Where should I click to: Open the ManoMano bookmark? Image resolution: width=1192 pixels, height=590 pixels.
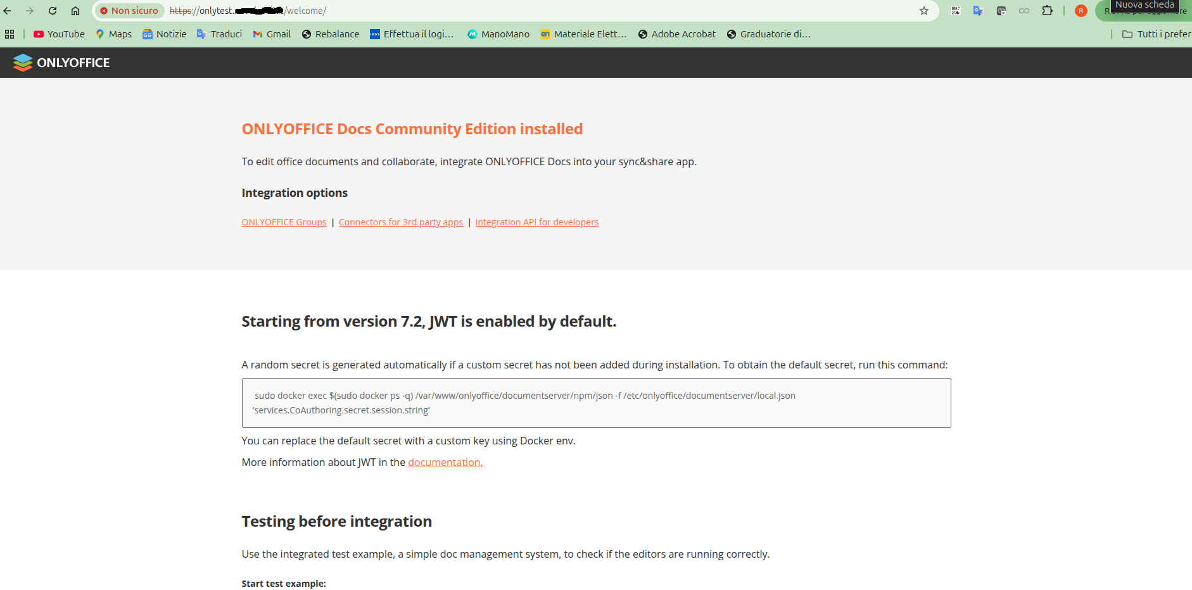tap(498, 34)
